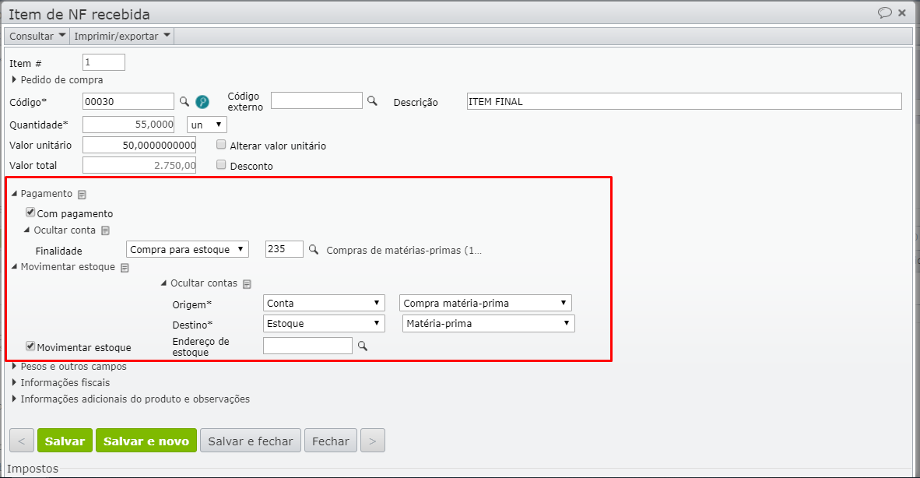Click the search icon next to Código externo
This screenshot has width=920, height=478.
372,101
